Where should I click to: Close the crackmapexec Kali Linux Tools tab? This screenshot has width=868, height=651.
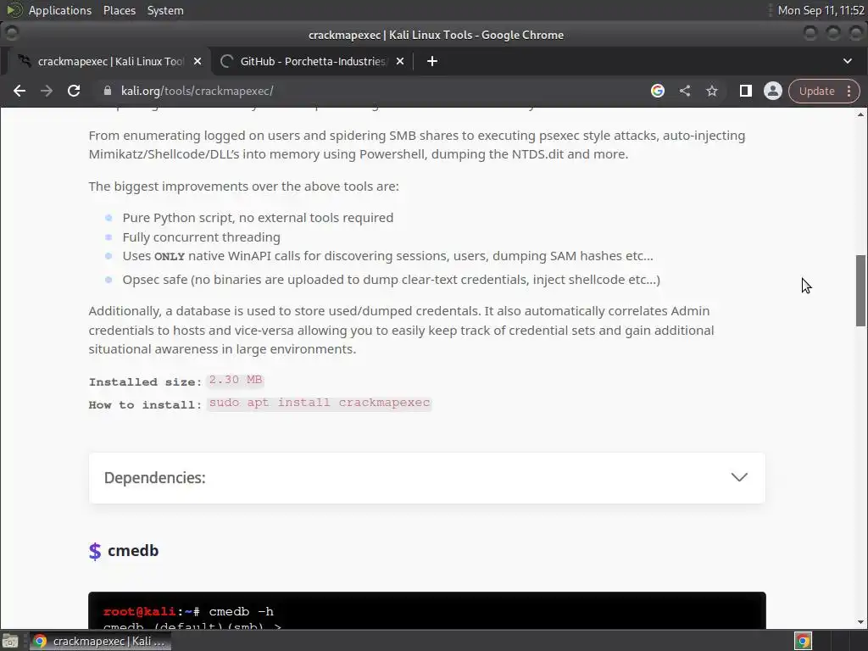point(198,61)
